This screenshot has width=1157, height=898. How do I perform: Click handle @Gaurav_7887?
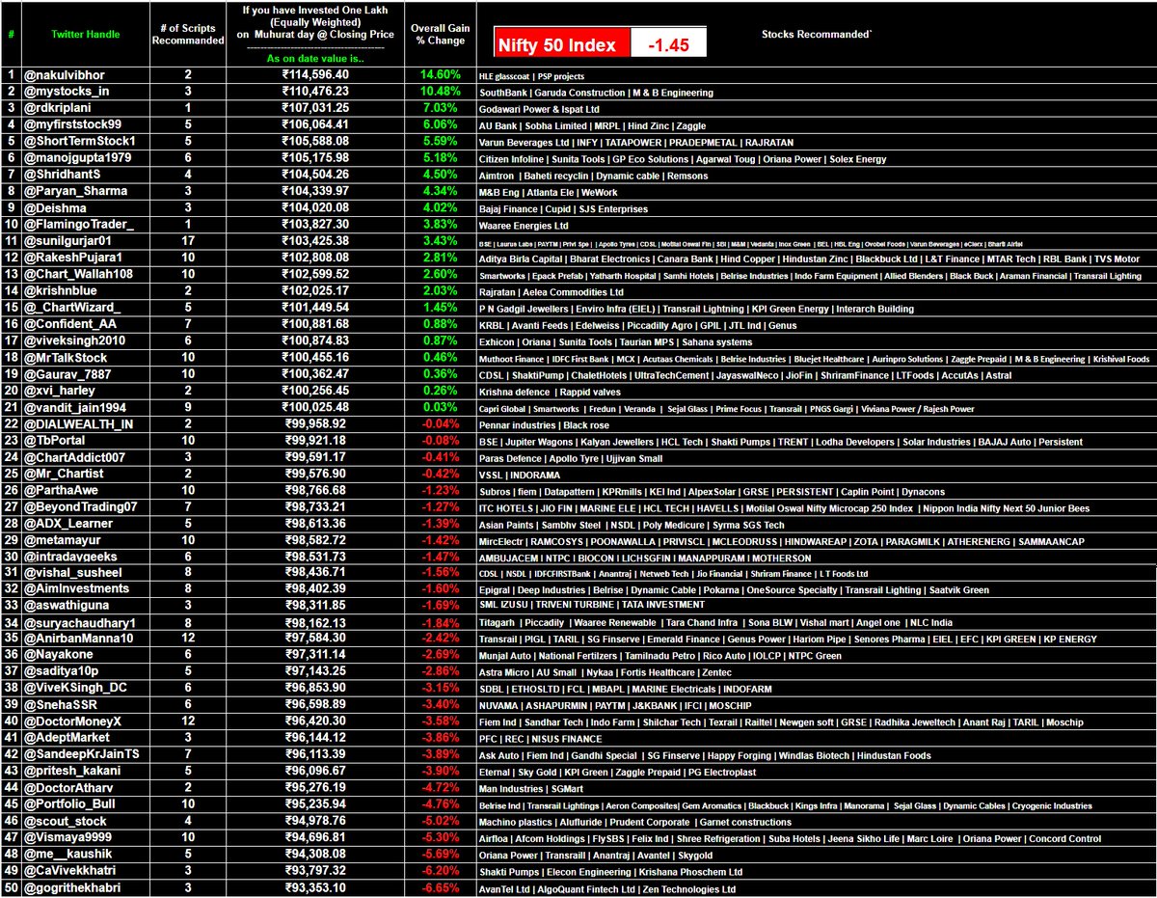69,375
